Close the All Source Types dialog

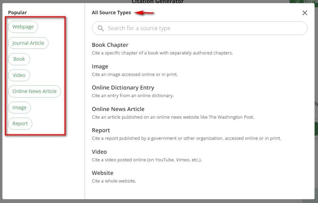coord(304,12)
